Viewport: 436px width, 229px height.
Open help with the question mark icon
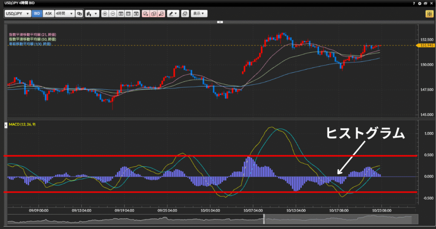(x=414, y=3)
